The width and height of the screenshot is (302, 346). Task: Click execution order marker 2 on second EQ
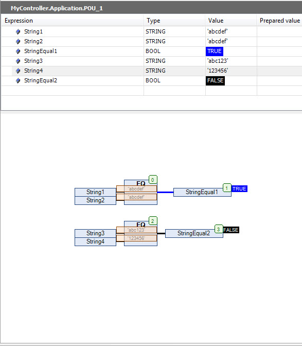(153, 221)
